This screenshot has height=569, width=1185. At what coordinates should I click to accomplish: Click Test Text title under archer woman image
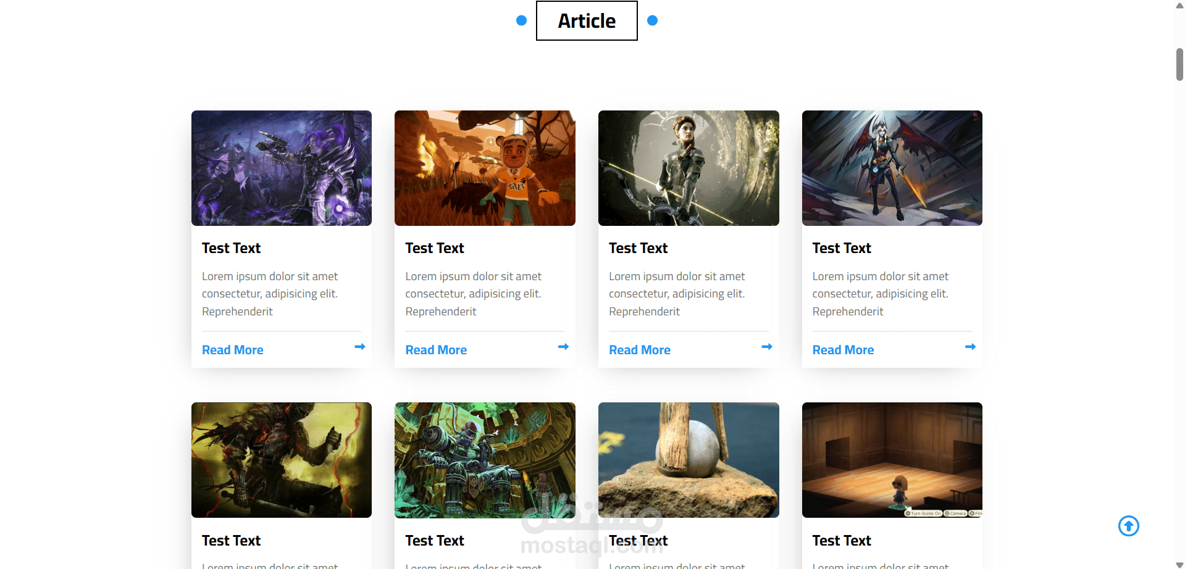pos(638,248)
